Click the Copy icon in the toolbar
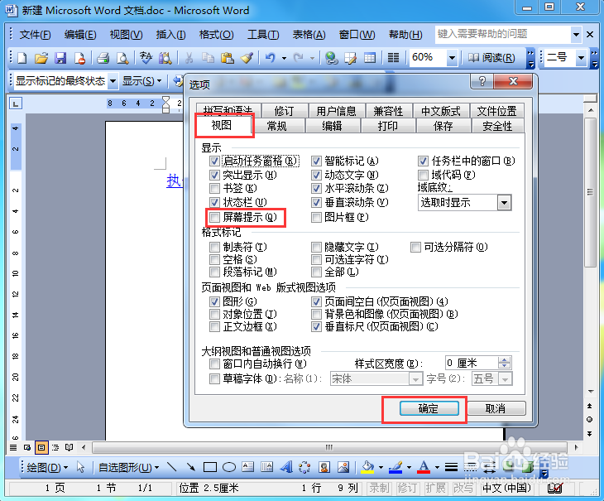The height and width of the screenshot is (501, 604). [x=208, y=58]
